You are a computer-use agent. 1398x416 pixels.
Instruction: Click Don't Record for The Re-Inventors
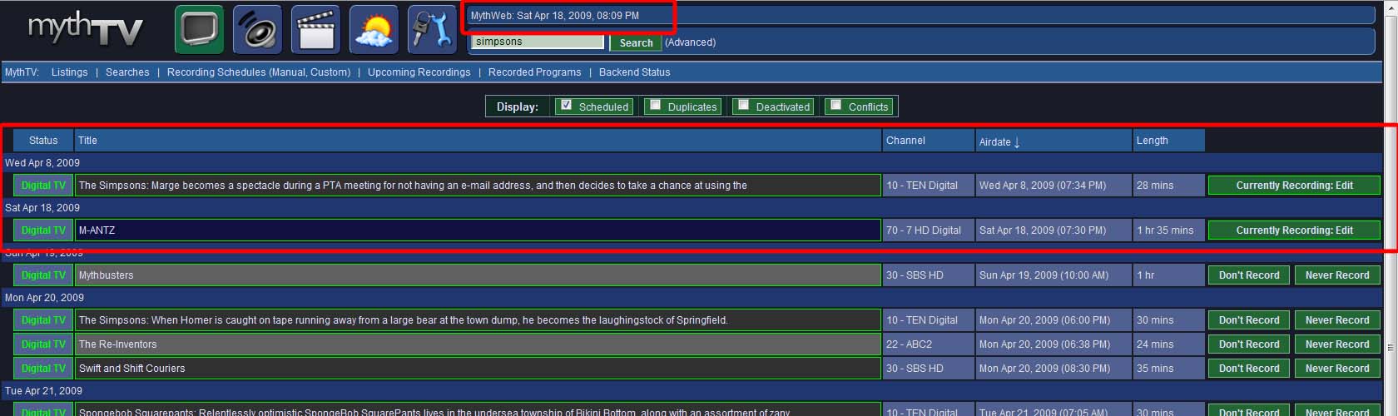(x=1249, y=344)
